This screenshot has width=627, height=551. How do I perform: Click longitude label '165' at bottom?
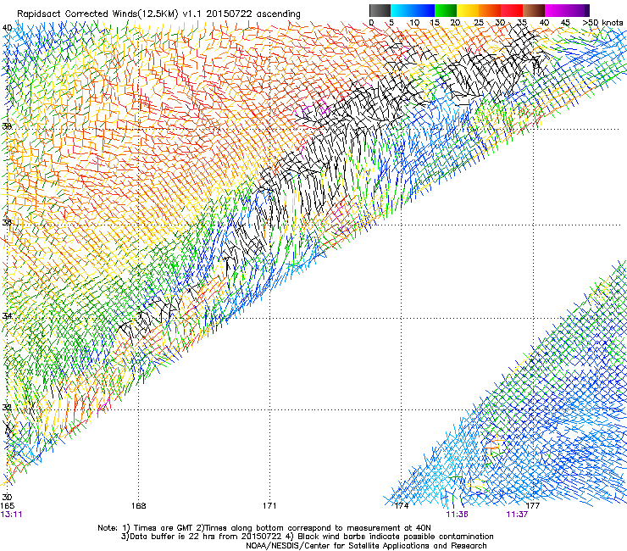coord(7,506)
